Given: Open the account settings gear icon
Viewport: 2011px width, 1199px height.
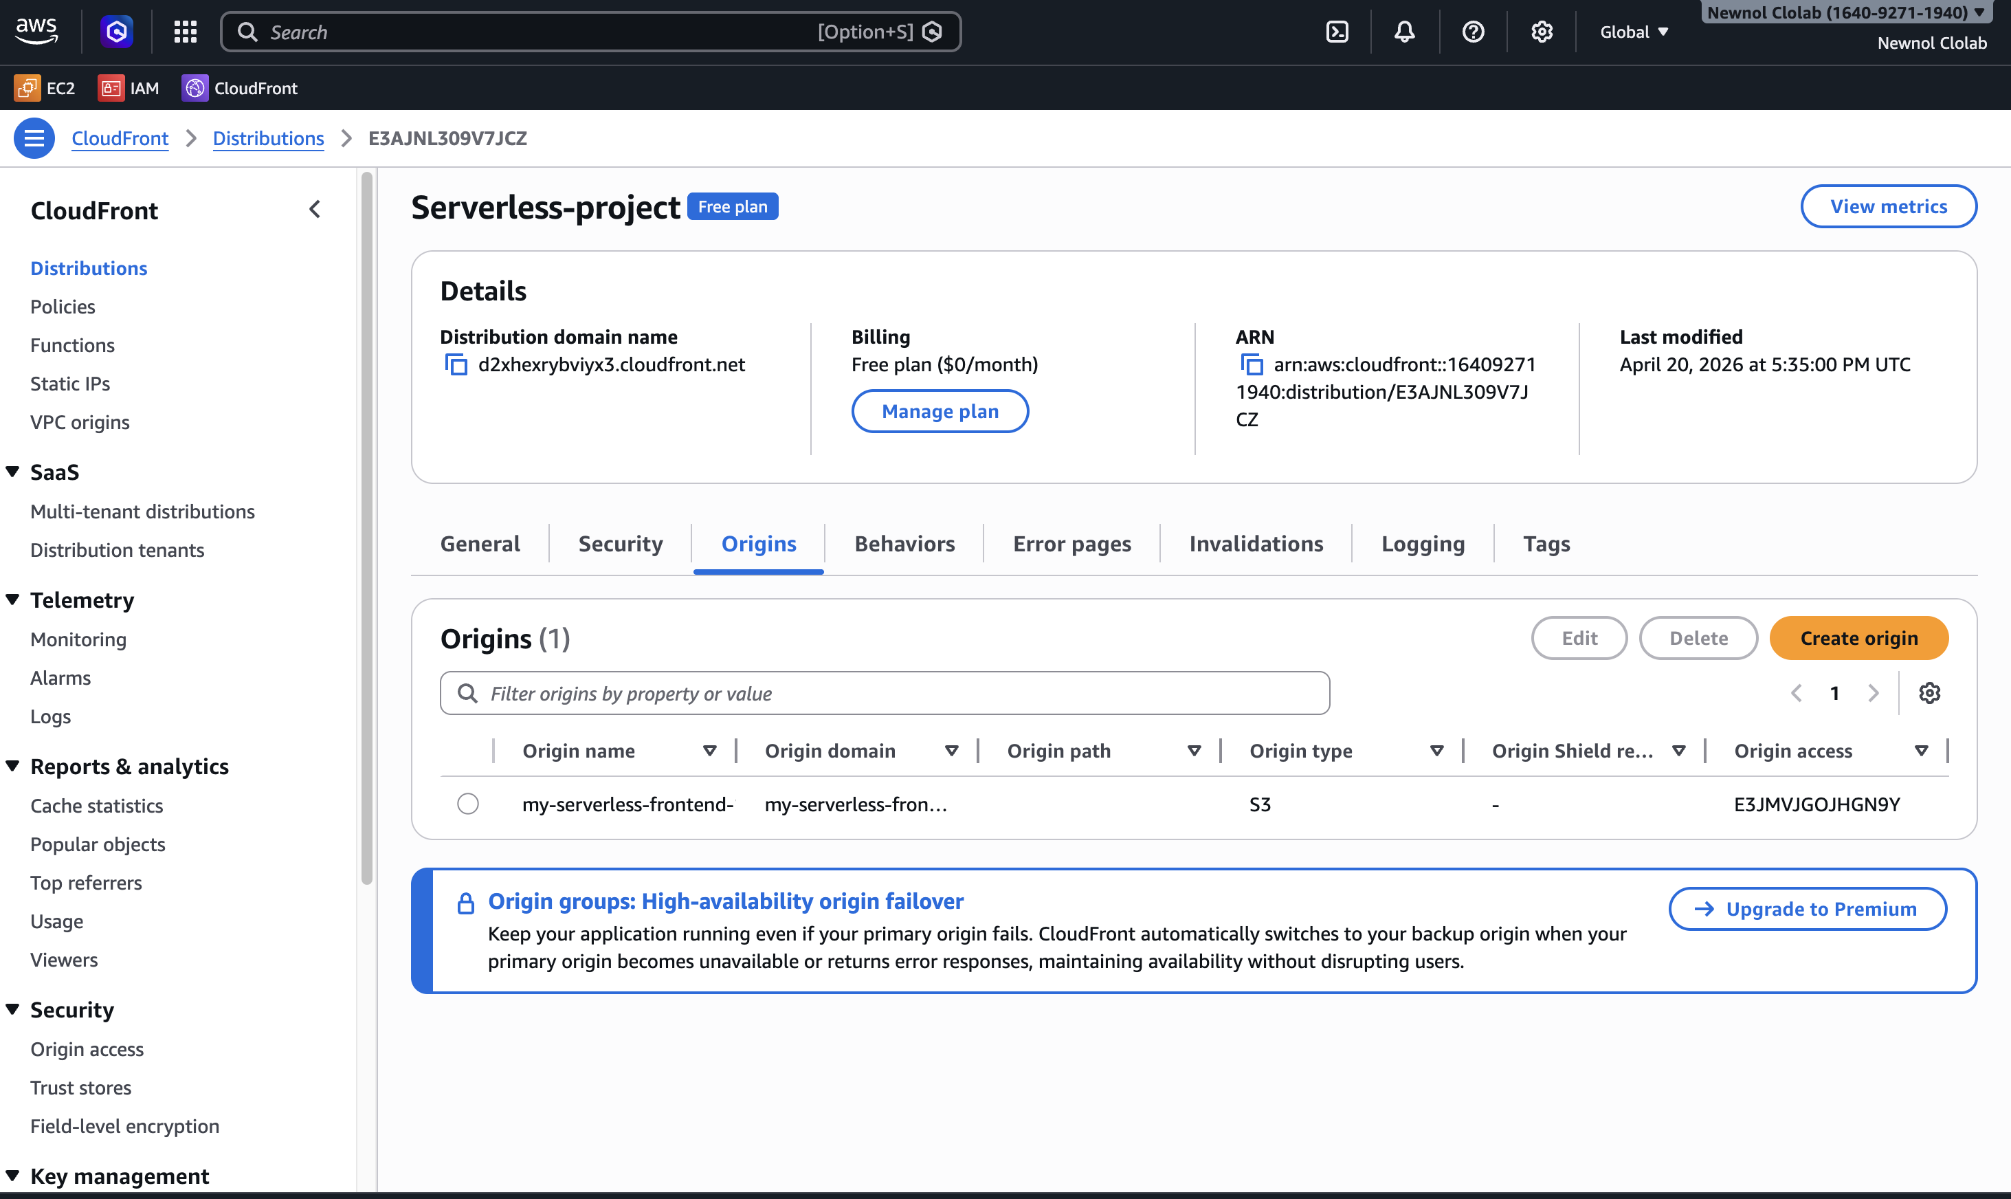Looking at the screenshot, I should coord(1540,32).
